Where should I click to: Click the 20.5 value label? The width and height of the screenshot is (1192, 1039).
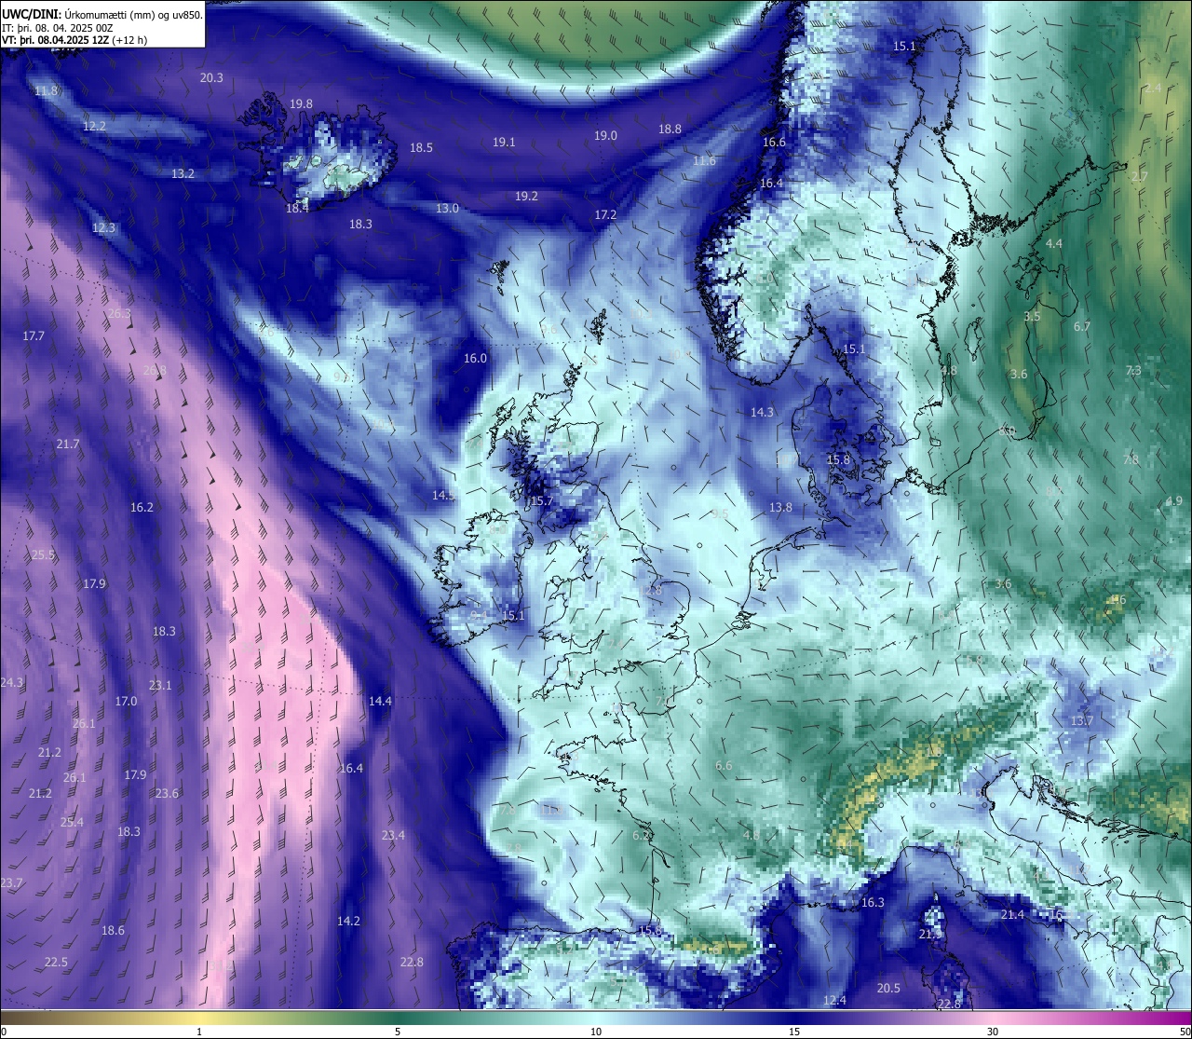click(x=888, y=989)
